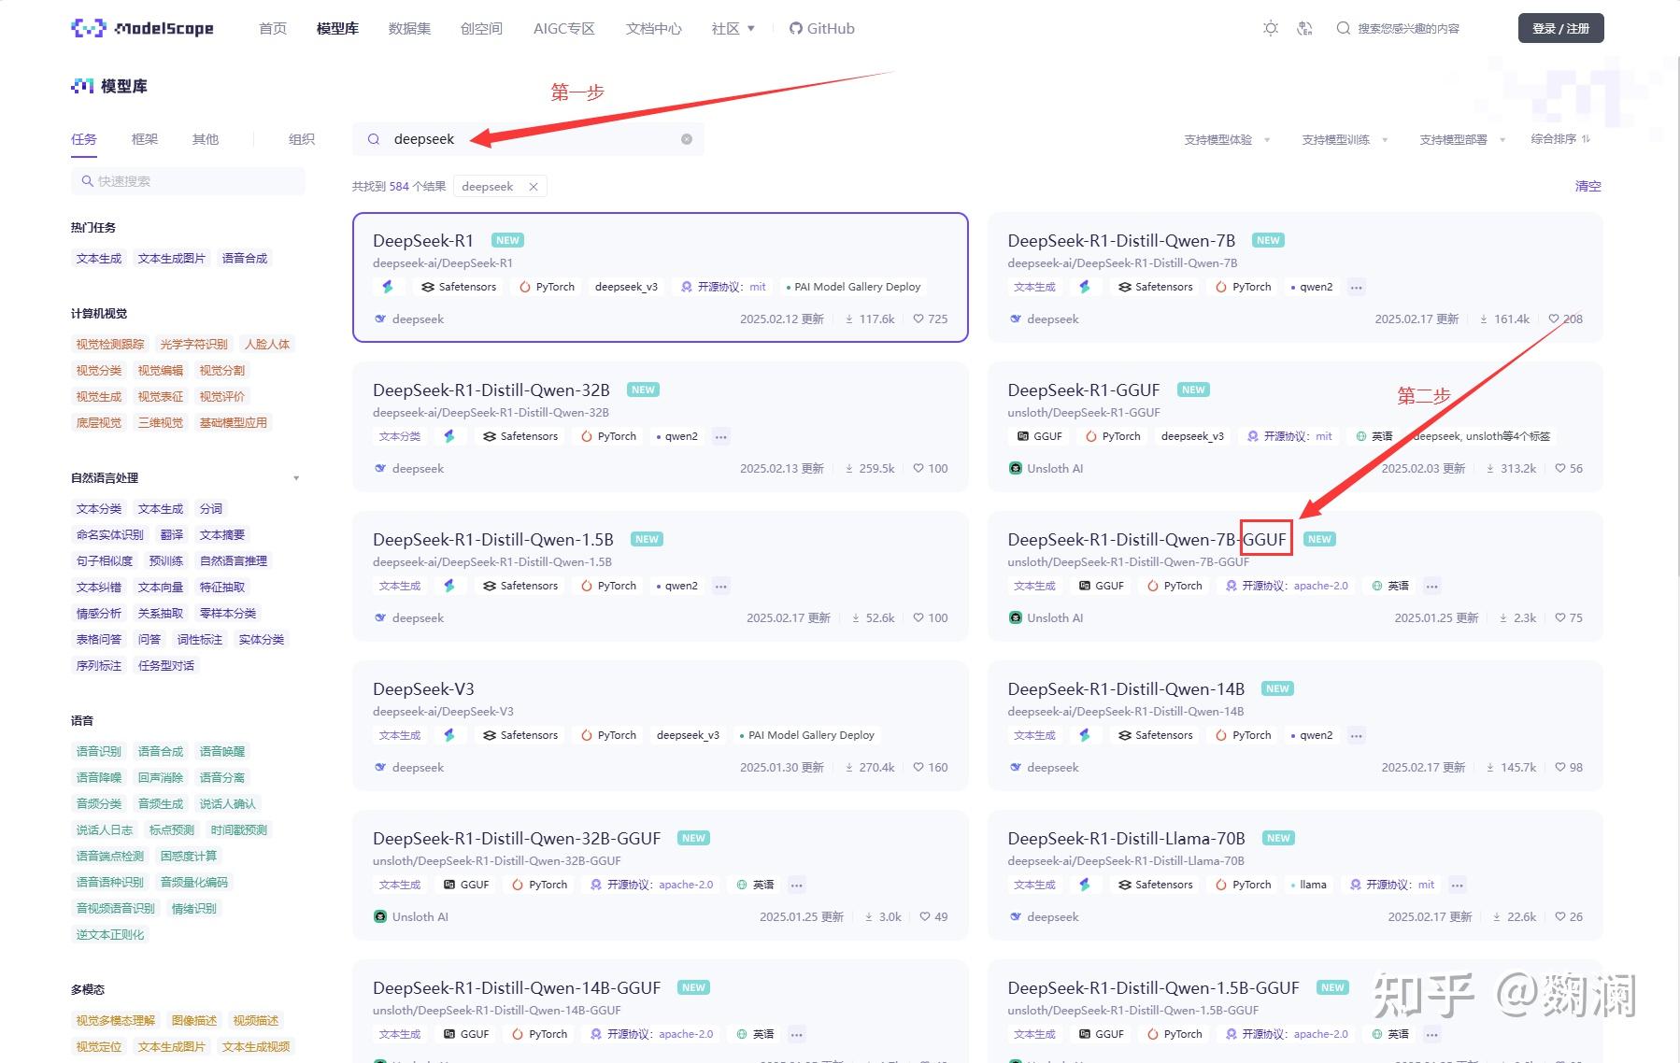This screenshot has height=1063, width=1680.
Task: Show more tags on DeepSeek-R1-Distill-Qwen-32B-GGUF card
Action: [797, 885]
